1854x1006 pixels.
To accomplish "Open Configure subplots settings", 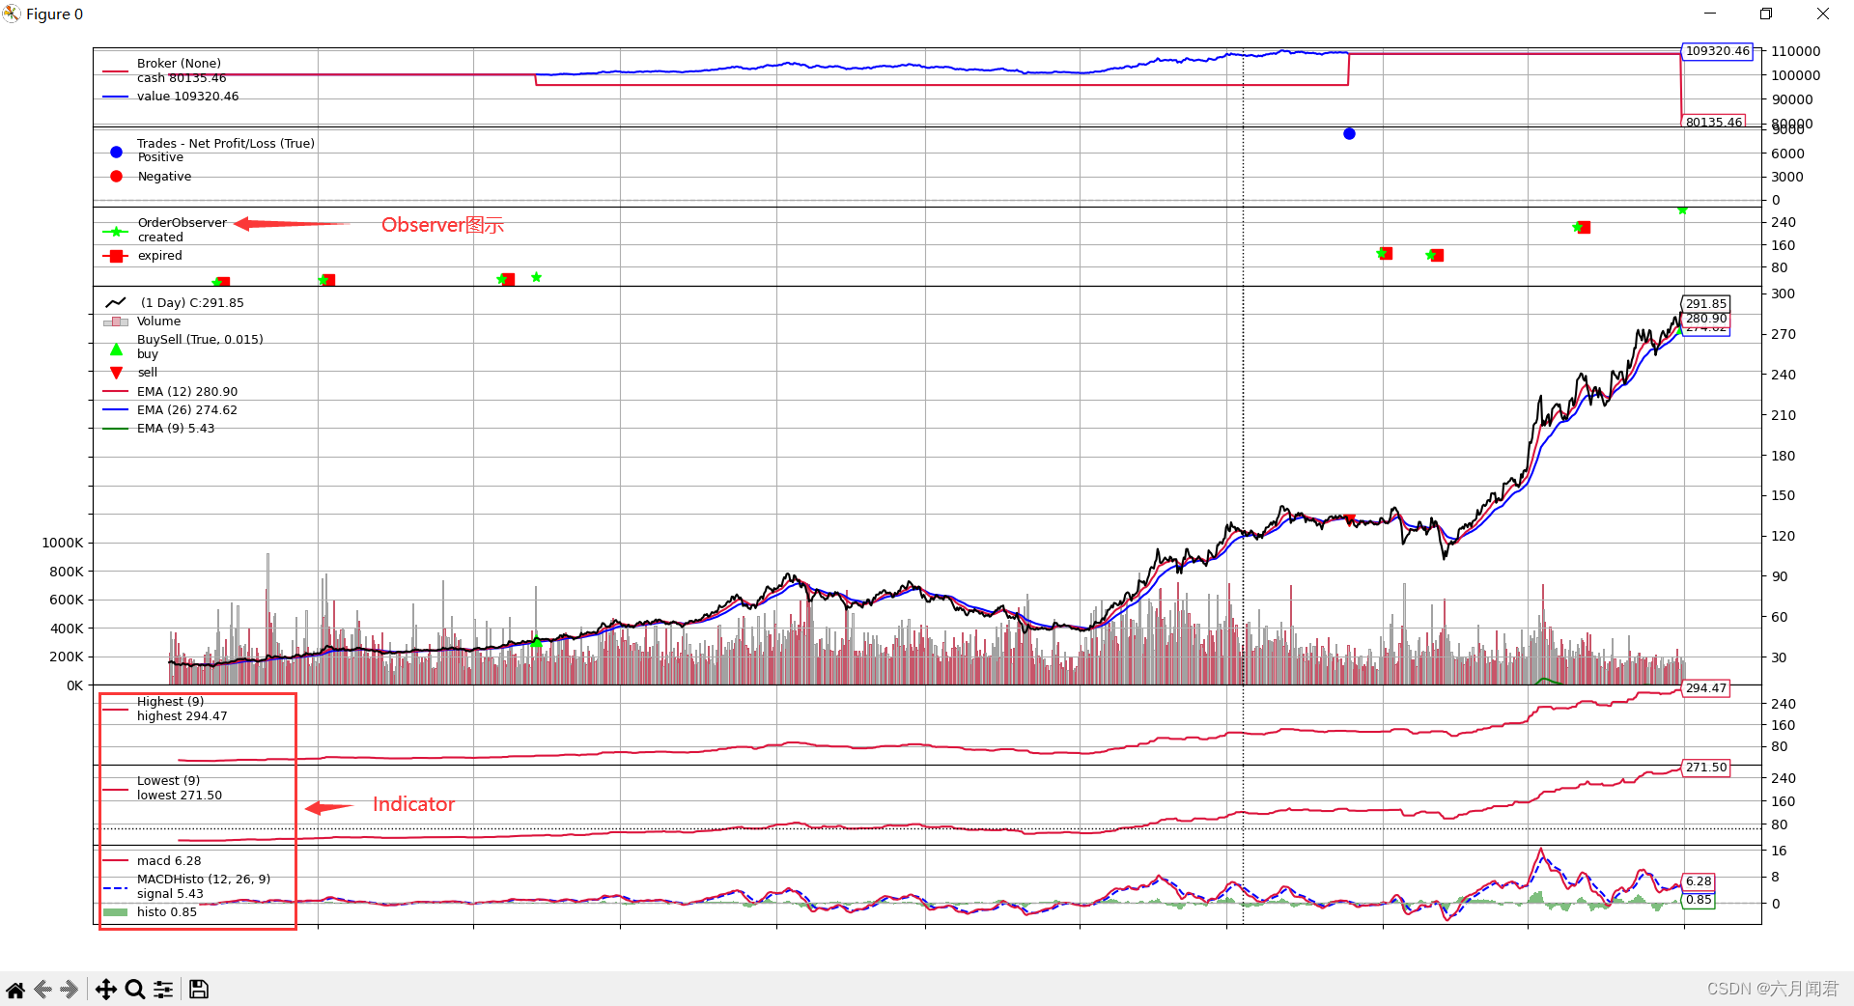I will click(163, 989).
